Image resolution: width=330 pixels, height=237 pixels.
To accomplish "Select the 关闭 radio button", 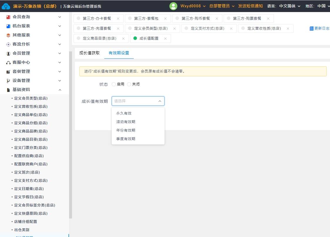I will tap(129, 84).
